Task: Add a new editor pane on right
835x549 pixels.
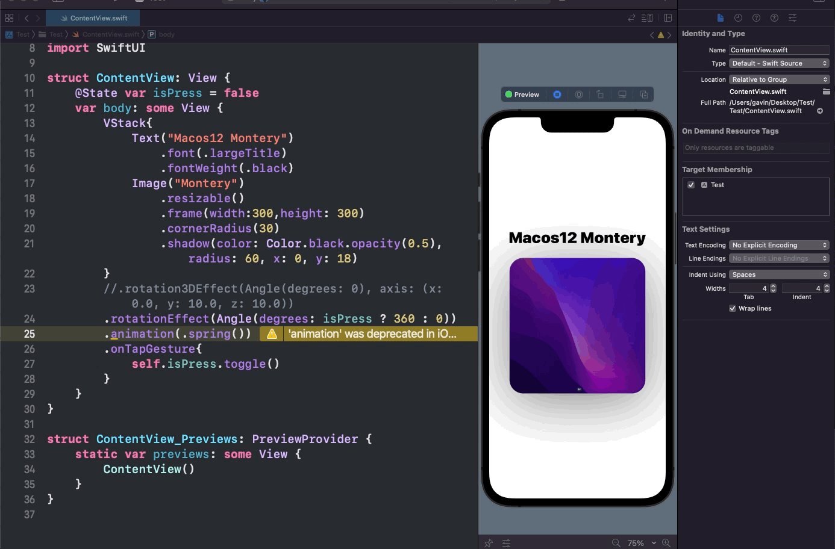Action: click(668, 18)
